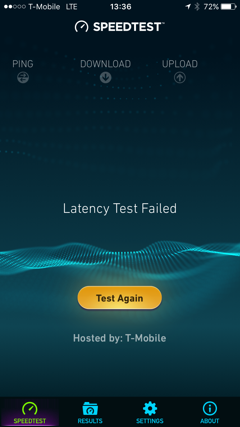Click the PING label

pyautogui.click(x=23, y=64)
